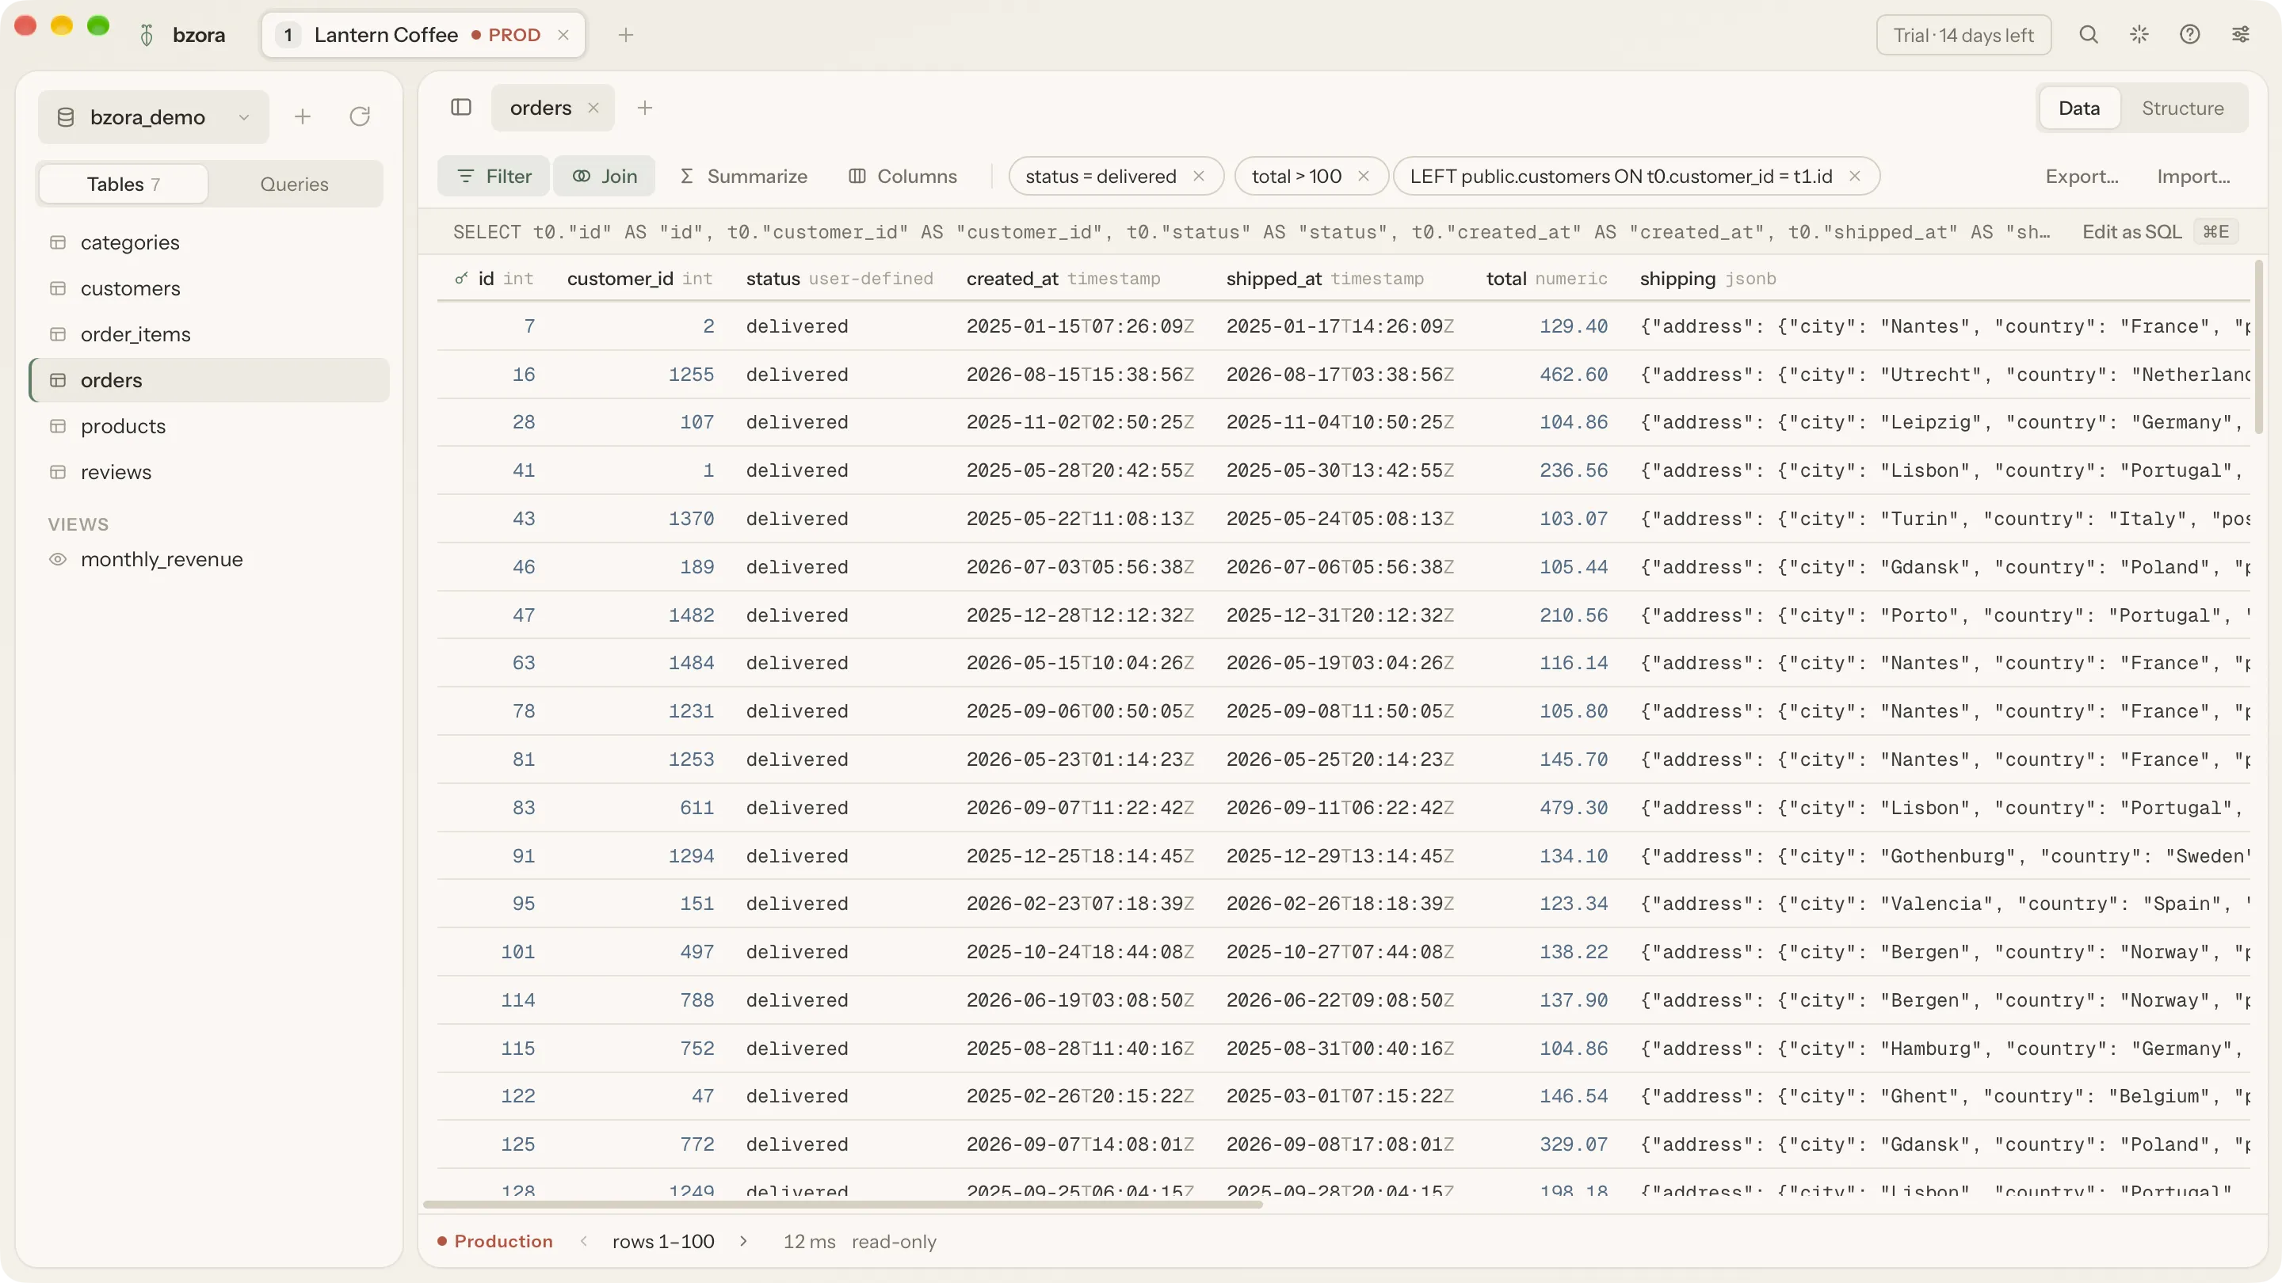The height and width of the screenshot is (1283, 2282).
Task: Open the bzora_demo database dropdown
Action: (x=153, y=117)
